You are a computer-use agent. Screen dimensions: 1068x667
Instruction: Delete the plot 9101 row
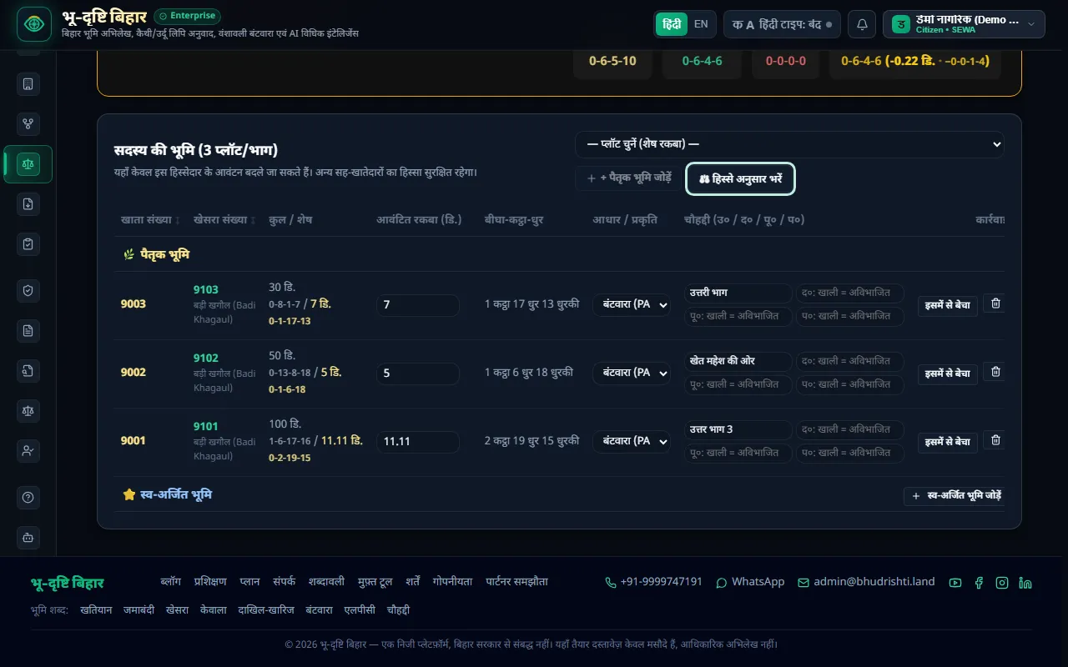click(x=995, y=440)
